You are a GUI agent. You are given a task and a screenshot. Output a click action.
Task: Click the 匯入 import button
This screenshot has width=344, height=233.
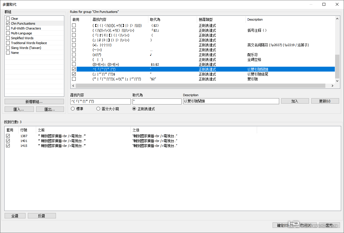19,109
